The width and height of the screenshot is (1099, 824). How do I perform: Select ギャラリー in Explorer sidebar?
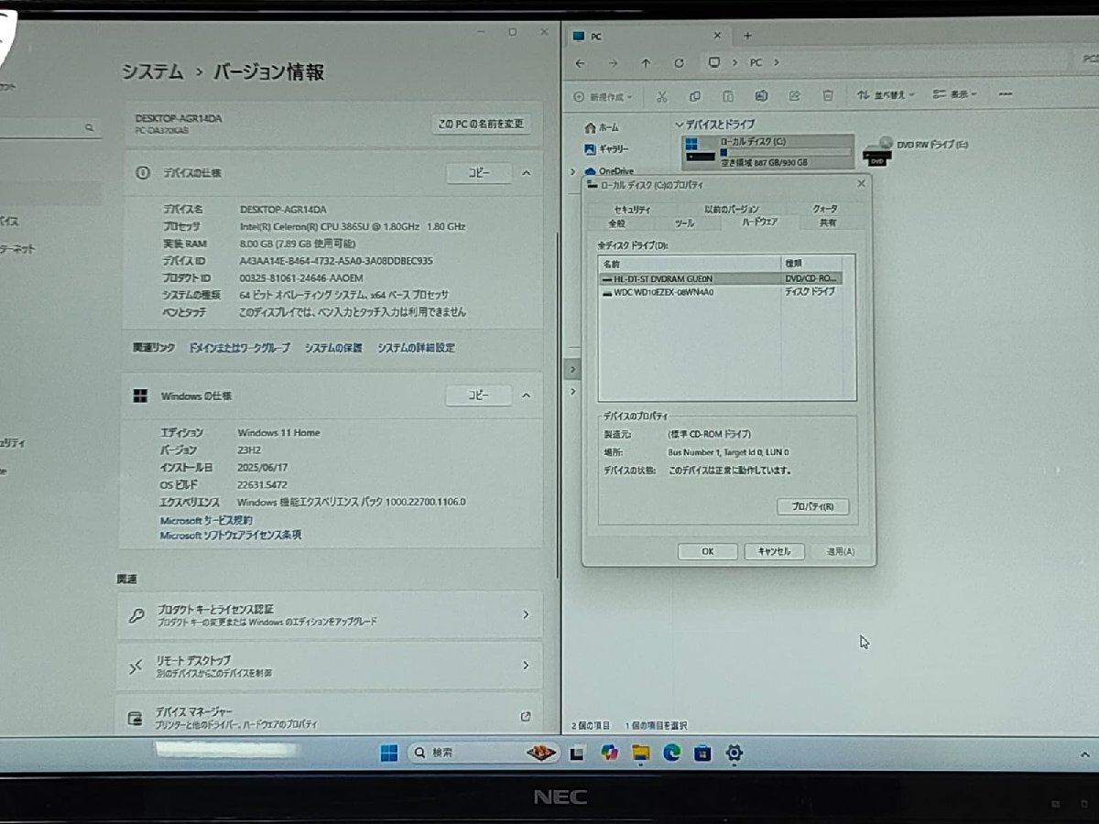point(606,149)
